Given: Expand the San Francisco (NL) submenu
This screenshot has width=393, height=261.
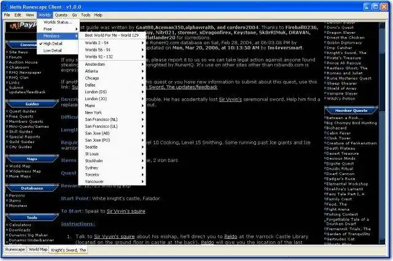Looking at the screenshot, I should pos(112,120).
